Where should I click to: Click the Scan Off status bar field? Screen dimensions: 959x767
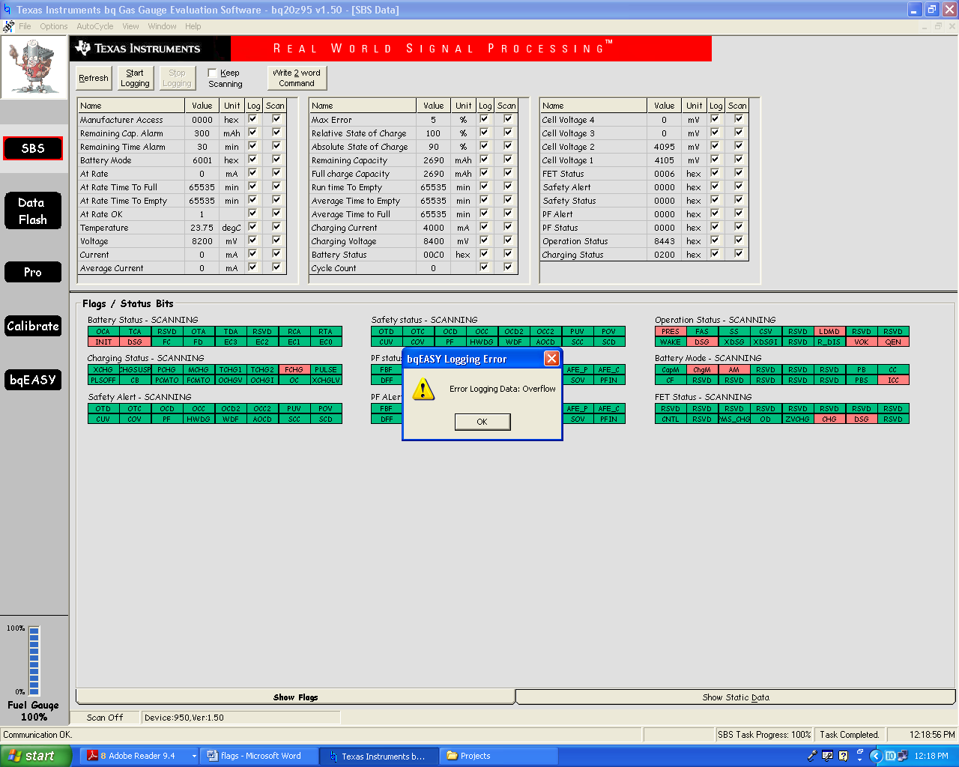(105, 718)
